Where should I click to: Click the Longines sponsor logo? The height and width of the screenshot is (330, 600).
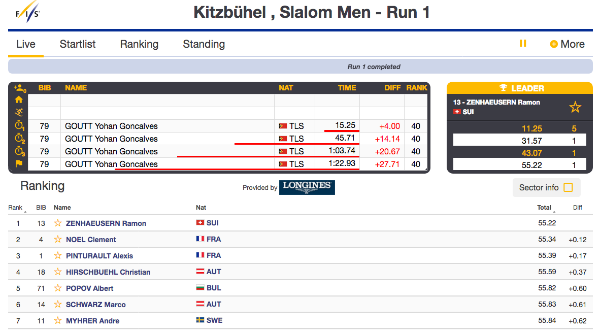coord(307,187)
